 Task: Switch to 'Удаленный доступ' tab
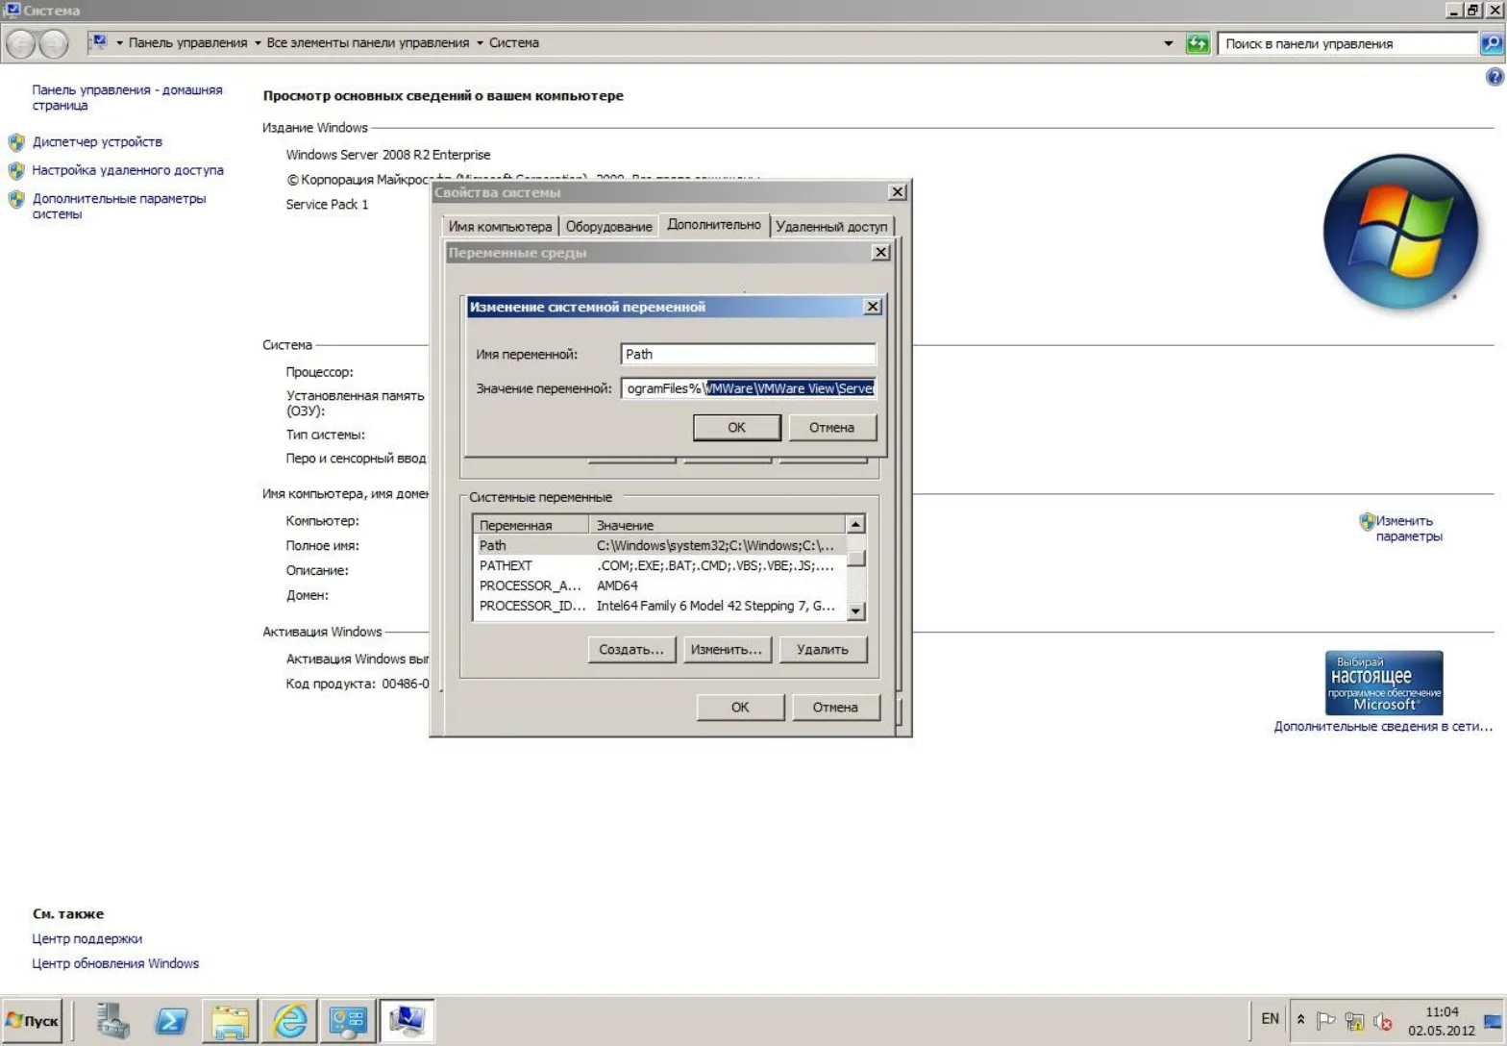pos(832,227)
